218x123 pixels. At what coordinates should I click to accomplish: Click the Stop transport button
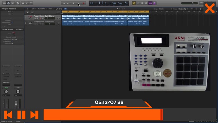tap(74, 3)
